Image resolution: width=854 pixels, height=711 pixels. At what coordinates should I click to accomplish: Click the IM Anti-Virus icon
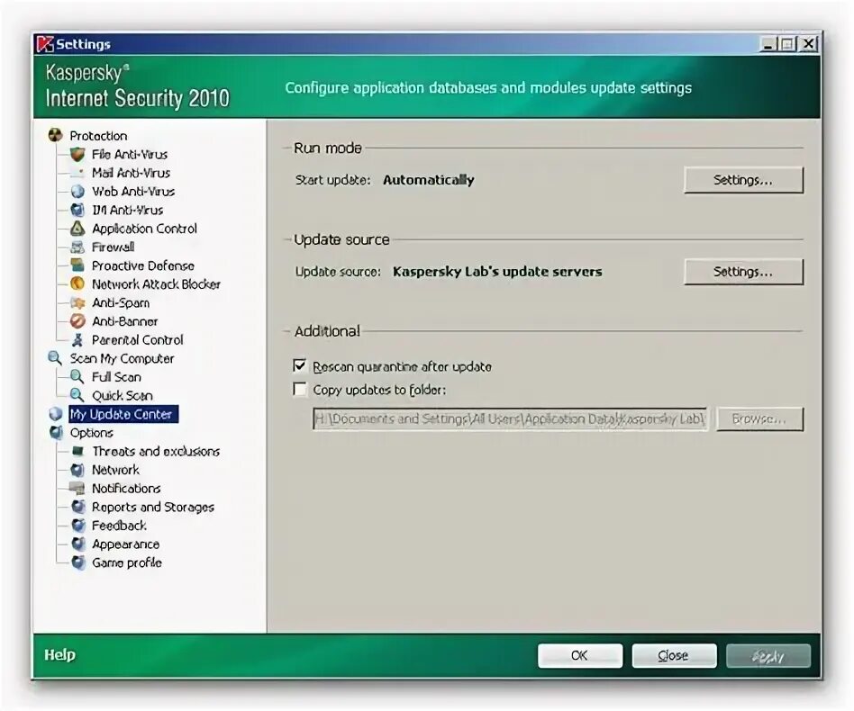77,210
